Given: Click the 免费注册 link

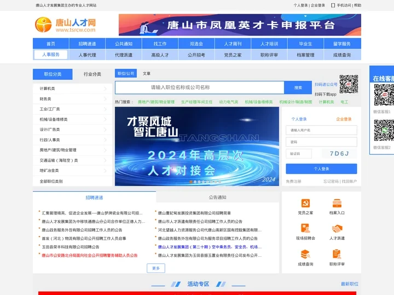Looking at the screenshot, I should 293,181.
